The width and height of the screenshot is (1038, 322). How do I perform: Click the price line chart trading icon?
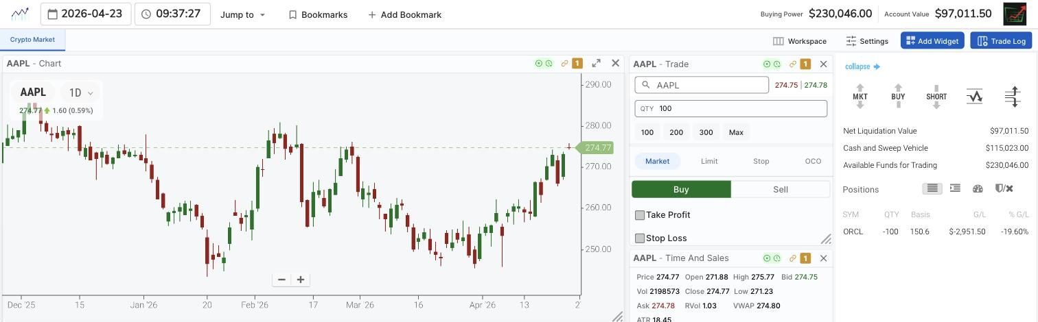(974, 97)
